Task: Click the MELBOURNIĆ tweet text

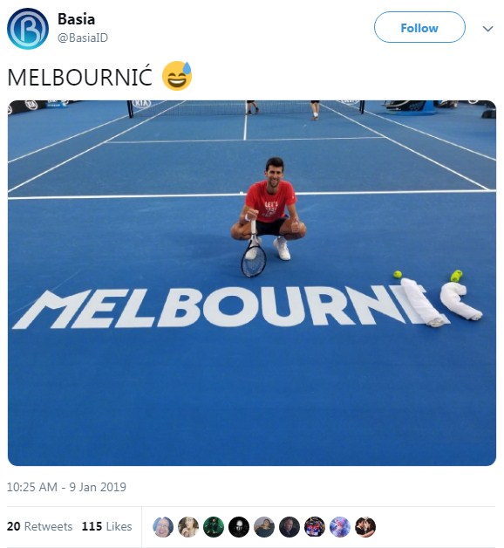Action: coord(80,77)
